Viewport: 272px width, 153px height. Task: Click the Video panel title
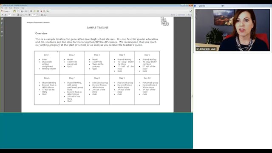[202, 6]
